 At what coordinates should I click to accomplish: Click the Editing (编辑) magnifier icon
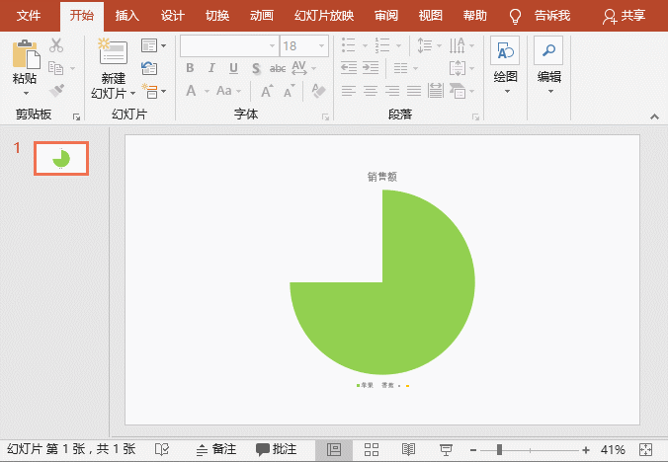[548, 54]
